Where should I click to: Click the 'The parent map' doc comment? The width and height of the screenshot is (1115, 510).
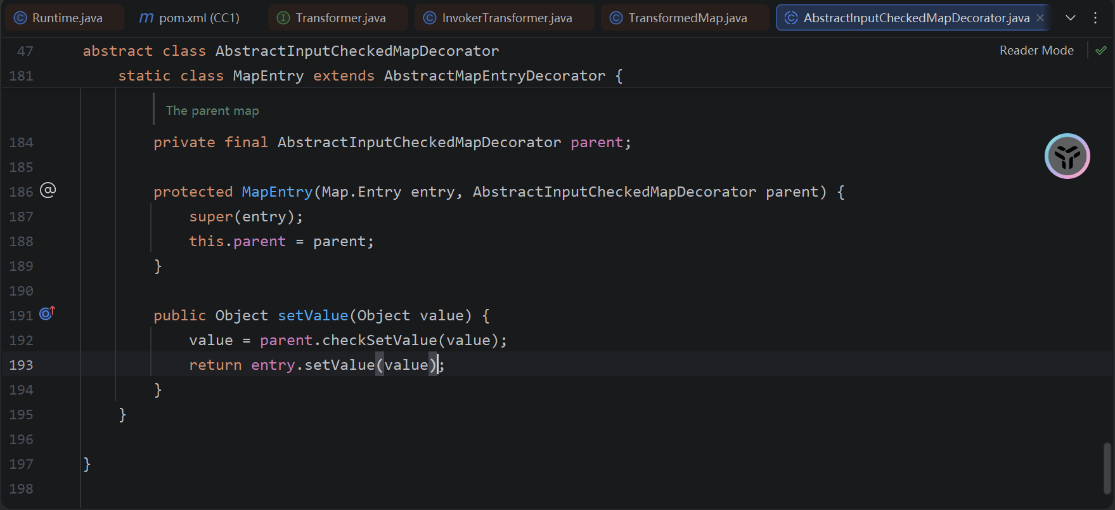point(212,110)
